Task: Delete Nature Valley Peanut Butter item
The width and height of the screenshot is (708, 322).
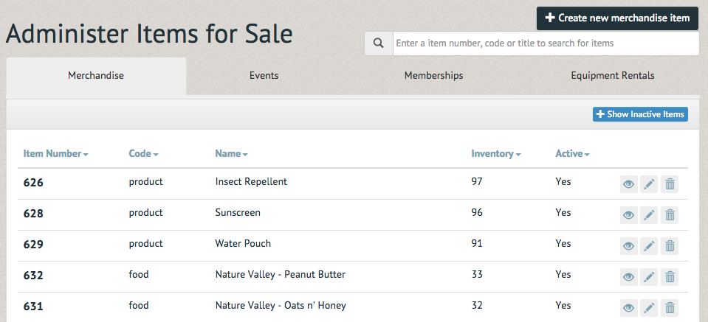Action: tap(670, 277)
